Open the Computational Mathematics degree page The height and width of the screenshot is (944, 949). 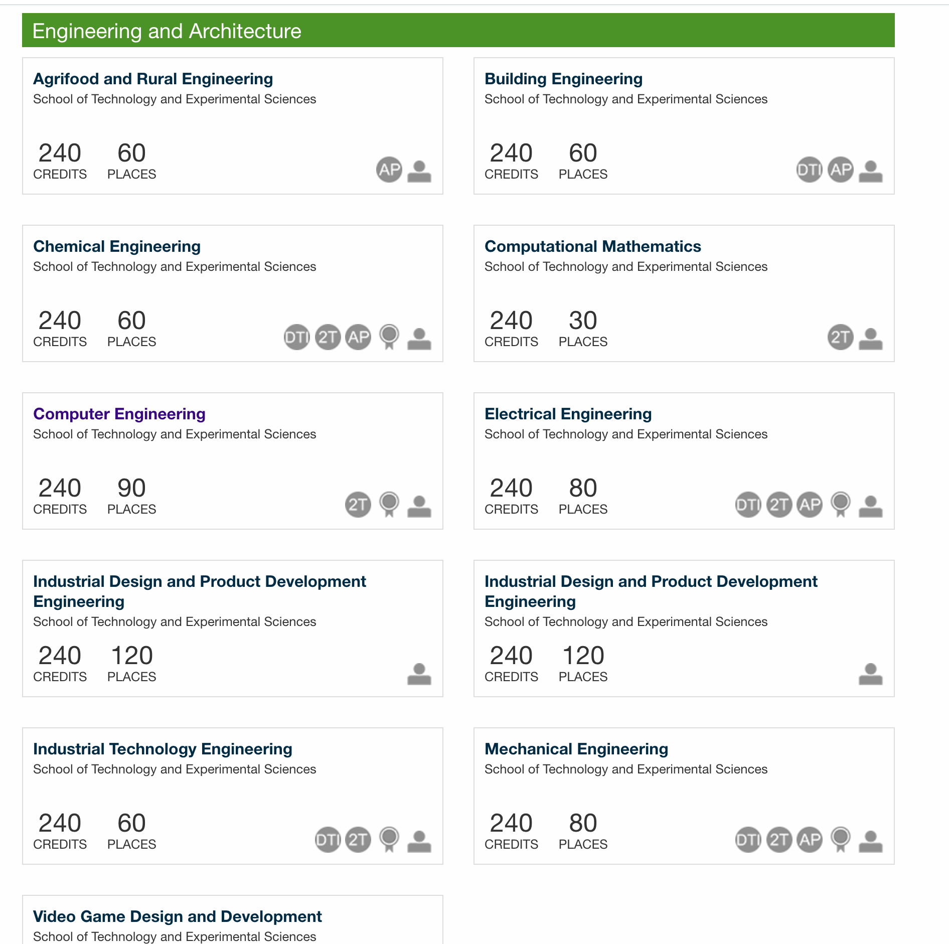592,246
